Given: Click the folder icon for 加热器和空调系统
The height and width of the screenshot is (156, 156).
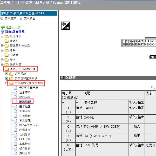Looking at the screenshot, I should pyautogui.click(x=11, y=79).
